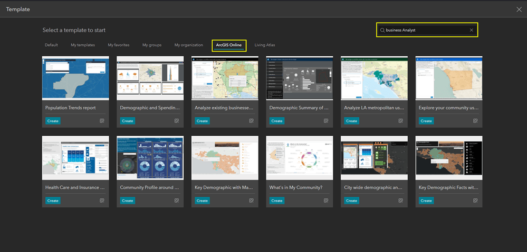Open the Demographic Summary thumbnail

[300, 78]
